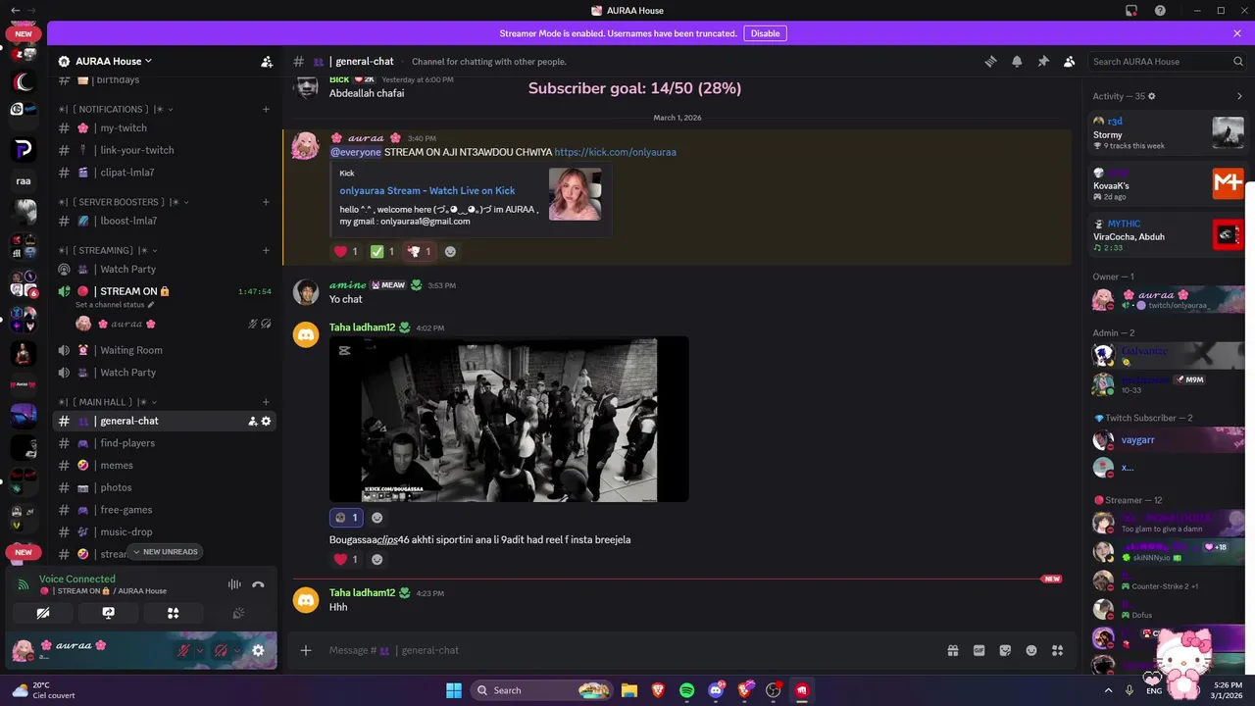Open output device options dropdown arrow
This screenshot has height=706, width=1255.
click(x=237, y=650)
